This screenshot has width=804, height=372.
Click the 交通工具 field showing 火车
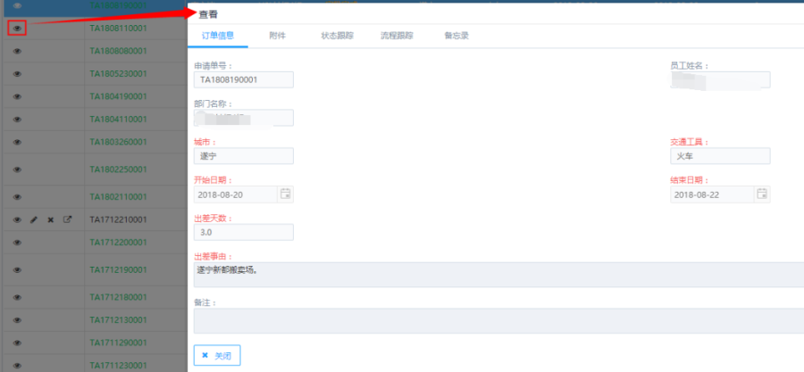tap(719, 156)
